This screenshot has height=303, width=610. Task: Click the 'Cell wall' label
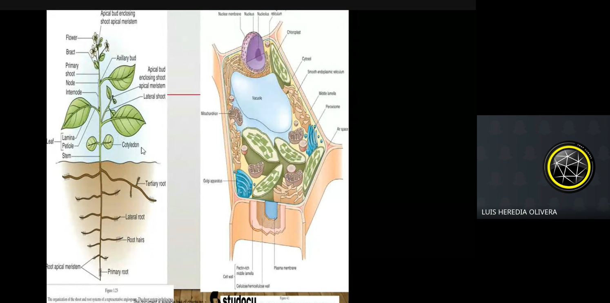click(x=228, y=276)
